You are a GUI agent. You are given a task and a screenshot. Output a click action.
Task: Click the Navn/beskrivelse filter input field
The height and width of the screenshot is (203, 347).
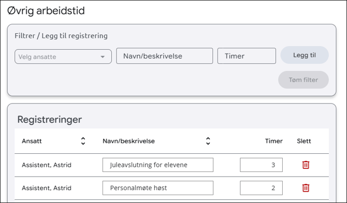[x=164, y=56]
